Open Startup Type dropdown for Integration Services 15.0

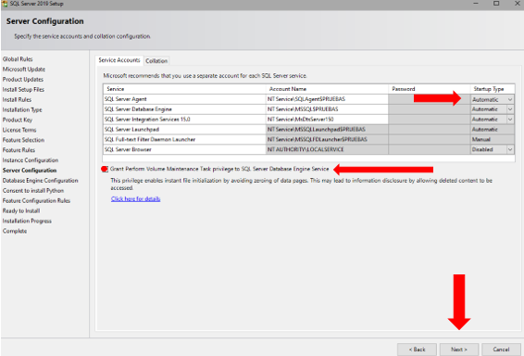(510, 120)
